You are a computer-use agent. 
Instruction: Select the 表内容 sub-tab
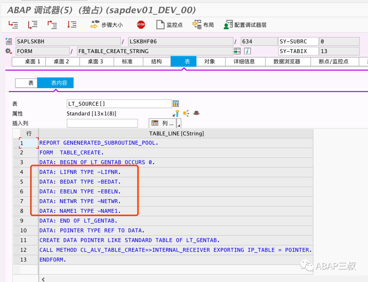(56, 83)
